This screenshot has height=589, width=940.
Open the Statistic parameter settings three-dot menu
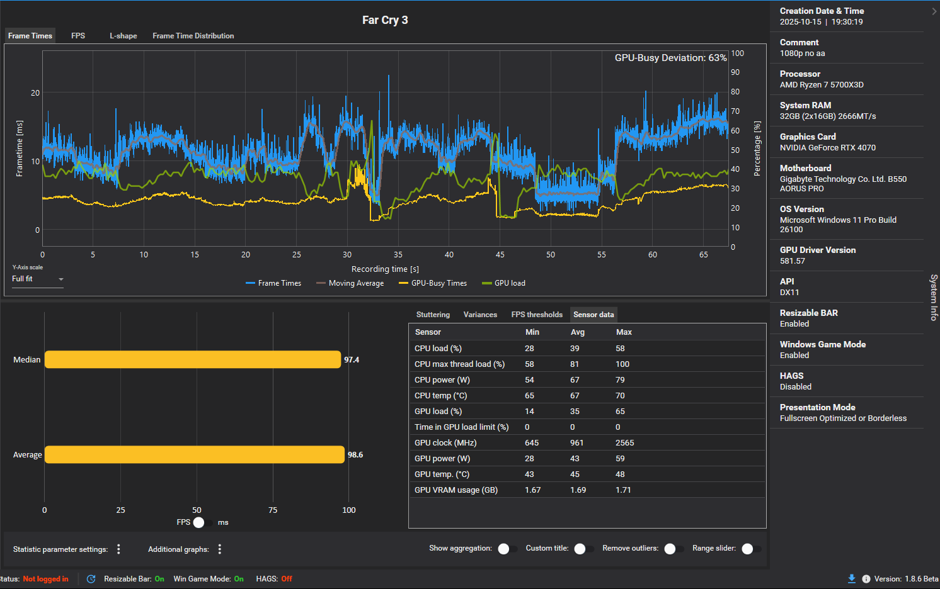(x=118, y=549)
